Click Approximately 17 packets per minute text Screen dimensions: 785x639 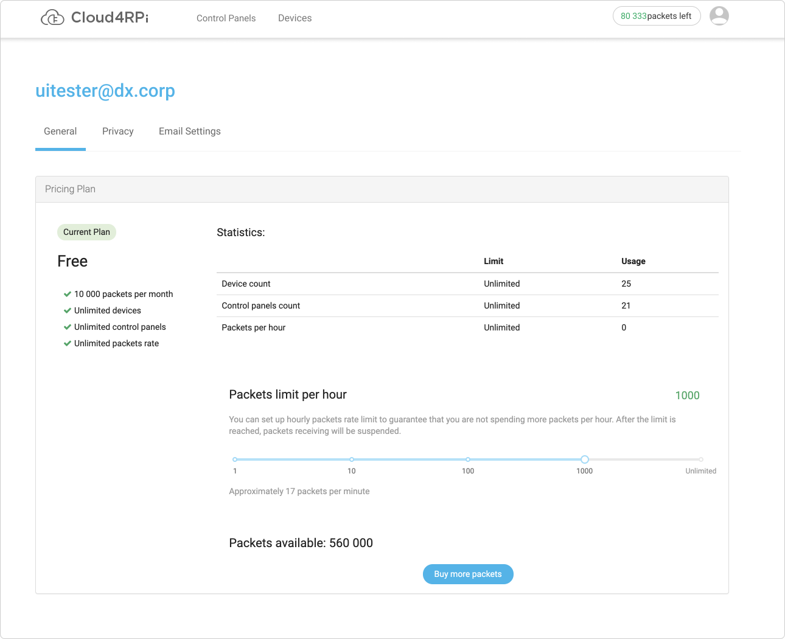click(299, 491)
